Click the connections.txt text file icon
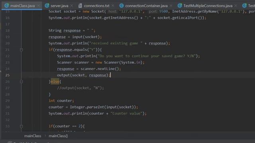Screen dimensions: 255x143 pos(80,6)
